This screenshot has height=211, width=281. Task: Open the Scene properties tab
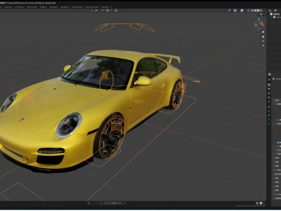[269, 97]
